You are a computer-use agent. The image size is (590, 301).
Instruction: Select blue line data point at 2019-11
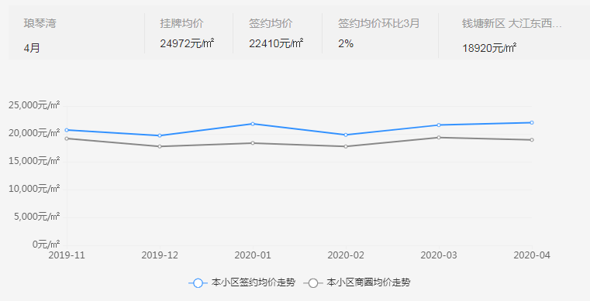click(x=67, y=130)
